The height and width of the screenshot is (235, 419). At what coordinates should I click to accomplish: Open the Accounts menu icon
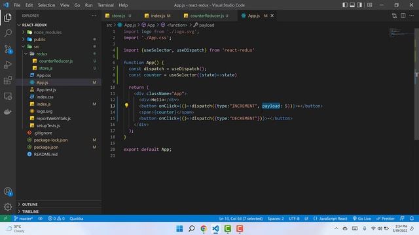click(x=8, y=191)
